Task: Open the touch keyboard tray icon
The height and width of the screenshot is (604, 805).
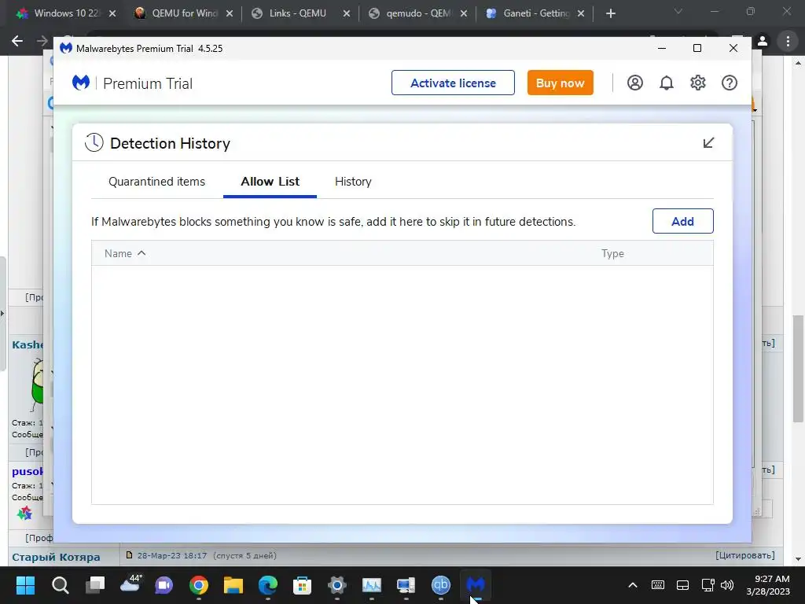Action: coord(658,585)
